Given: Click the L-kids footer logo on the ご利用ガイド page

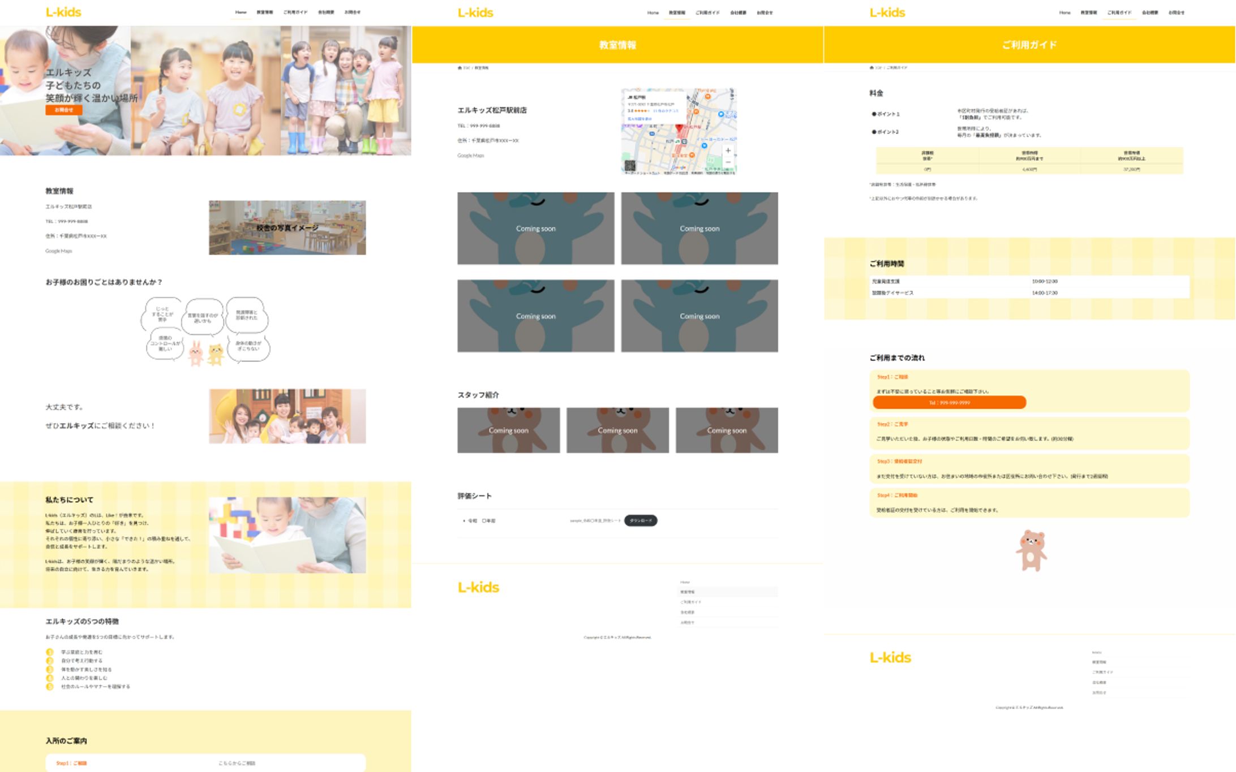Looking at the screenshot, I should (x=890, y=657).
